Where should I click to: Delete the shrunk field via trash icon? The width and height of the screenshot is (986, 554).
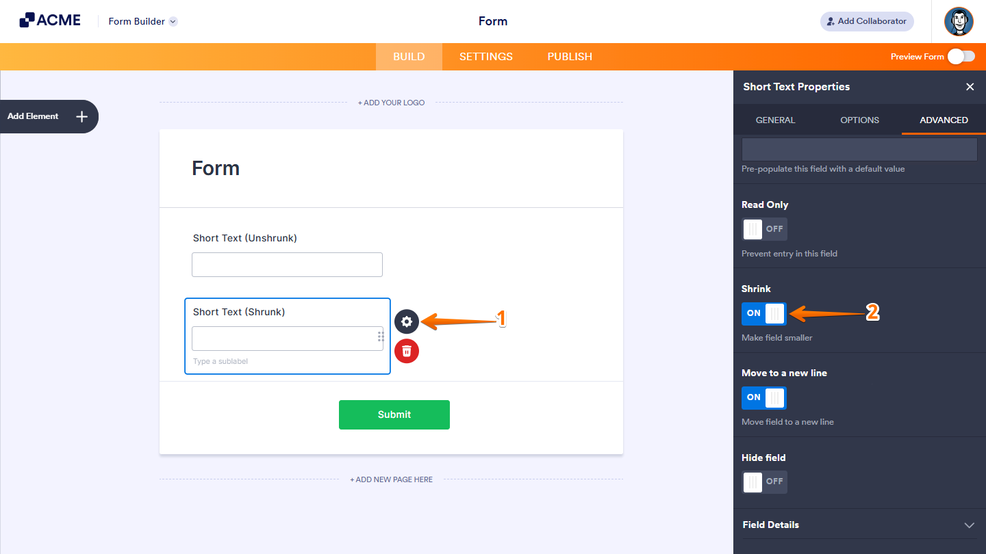pos(407,351)
